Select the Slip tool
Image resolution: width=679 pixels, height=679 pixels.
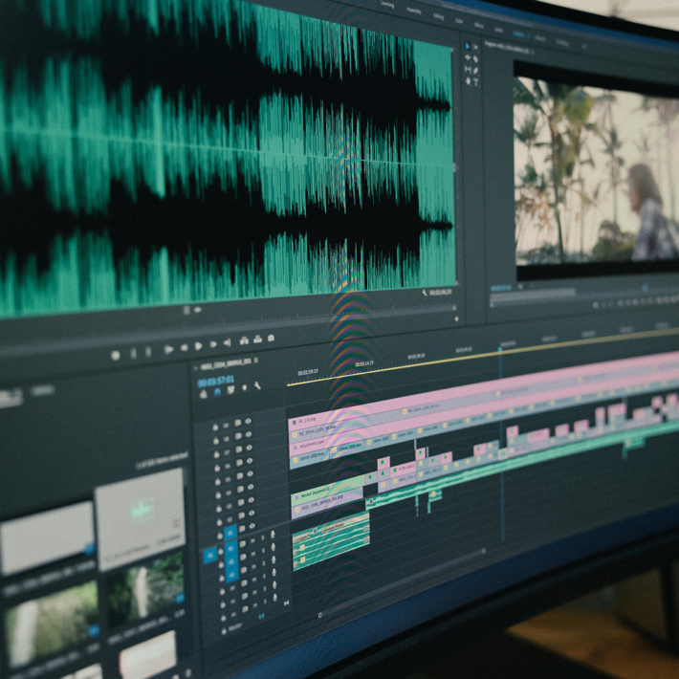pyautogui.click(x=468, y=69)
